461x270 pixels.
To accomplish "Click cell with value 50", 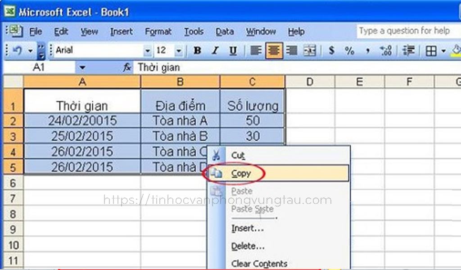I will (253, 121).
